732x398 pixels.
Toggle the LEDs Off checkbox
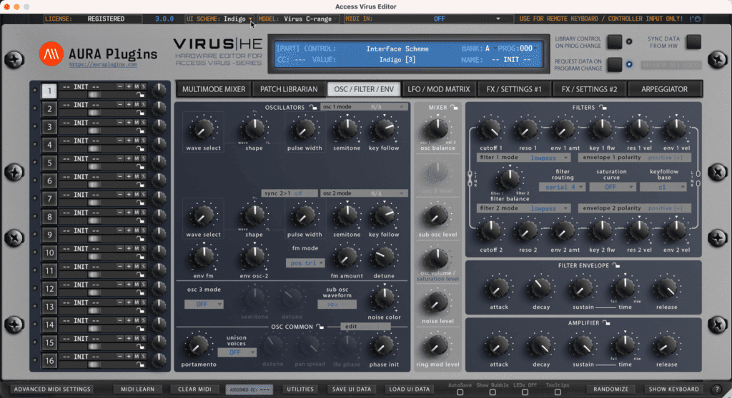(x=525, y=392)
